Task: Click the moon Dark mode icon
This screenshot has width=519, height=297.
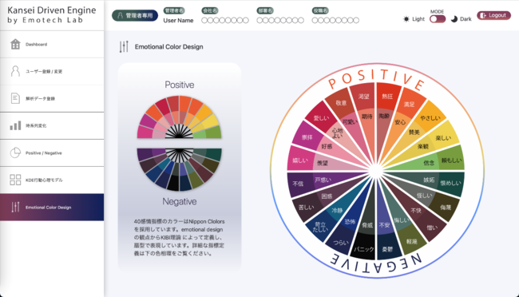Action: click(454, 19)
